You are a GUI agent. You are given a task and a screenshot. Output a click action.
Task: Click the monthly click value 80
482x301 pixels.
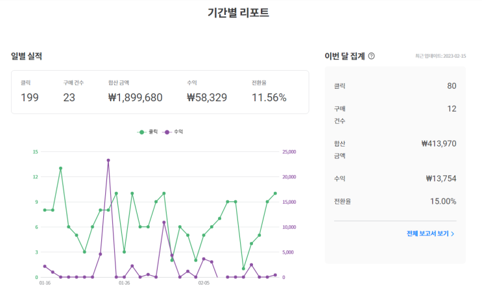click(452, 86)
